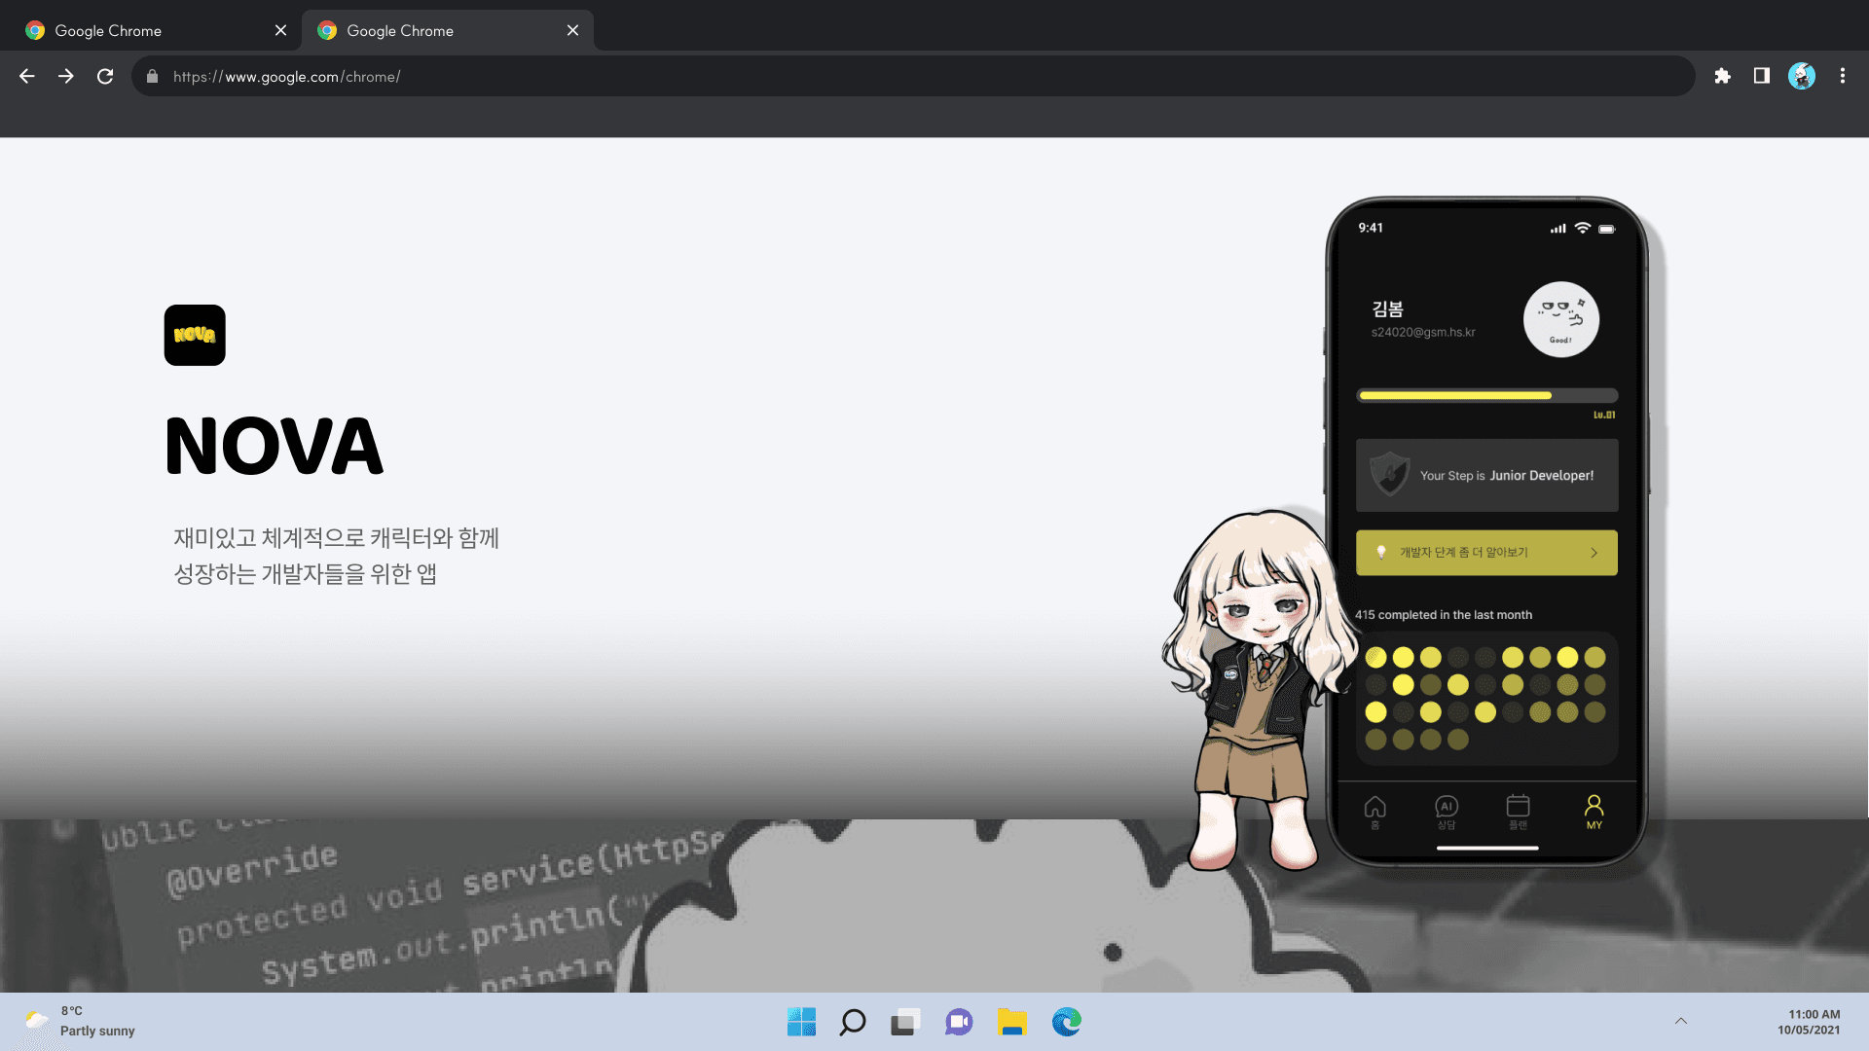Toggle the browser side panel

tap(1761, 76)
